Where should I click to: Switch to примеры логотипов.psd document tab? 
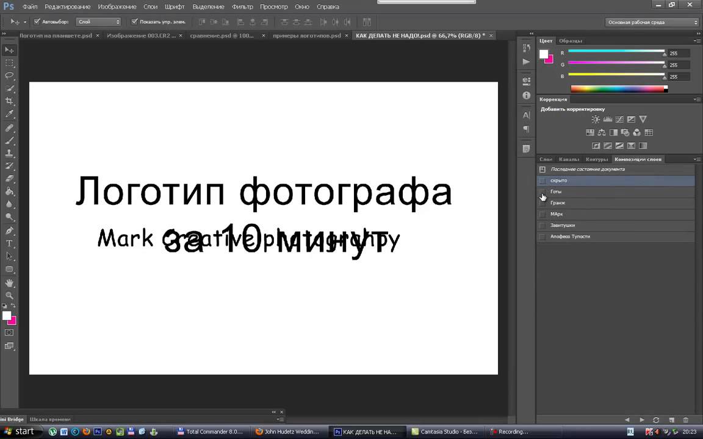click(307, 35)
